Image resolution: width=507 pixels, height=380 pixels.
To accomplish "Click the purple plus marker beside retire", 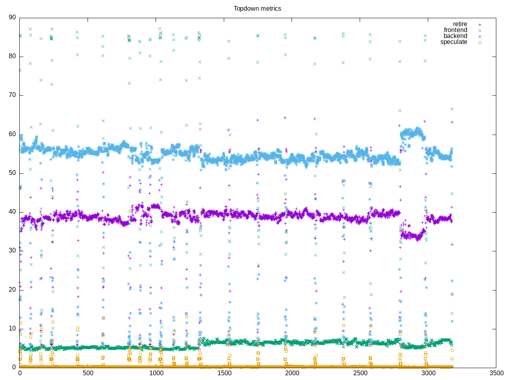I will (480, 25).
